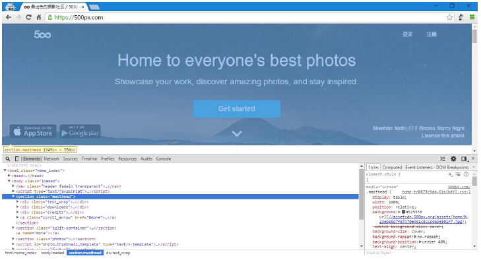Open the home css source link for masthead
Image resolution: width=481 pixels, height=260 pixels.
click(x=437, y=192)
